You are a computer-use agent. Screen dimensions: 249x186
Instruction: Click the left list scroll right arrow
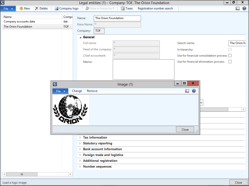pyautogui.click(x=70, y=174)
